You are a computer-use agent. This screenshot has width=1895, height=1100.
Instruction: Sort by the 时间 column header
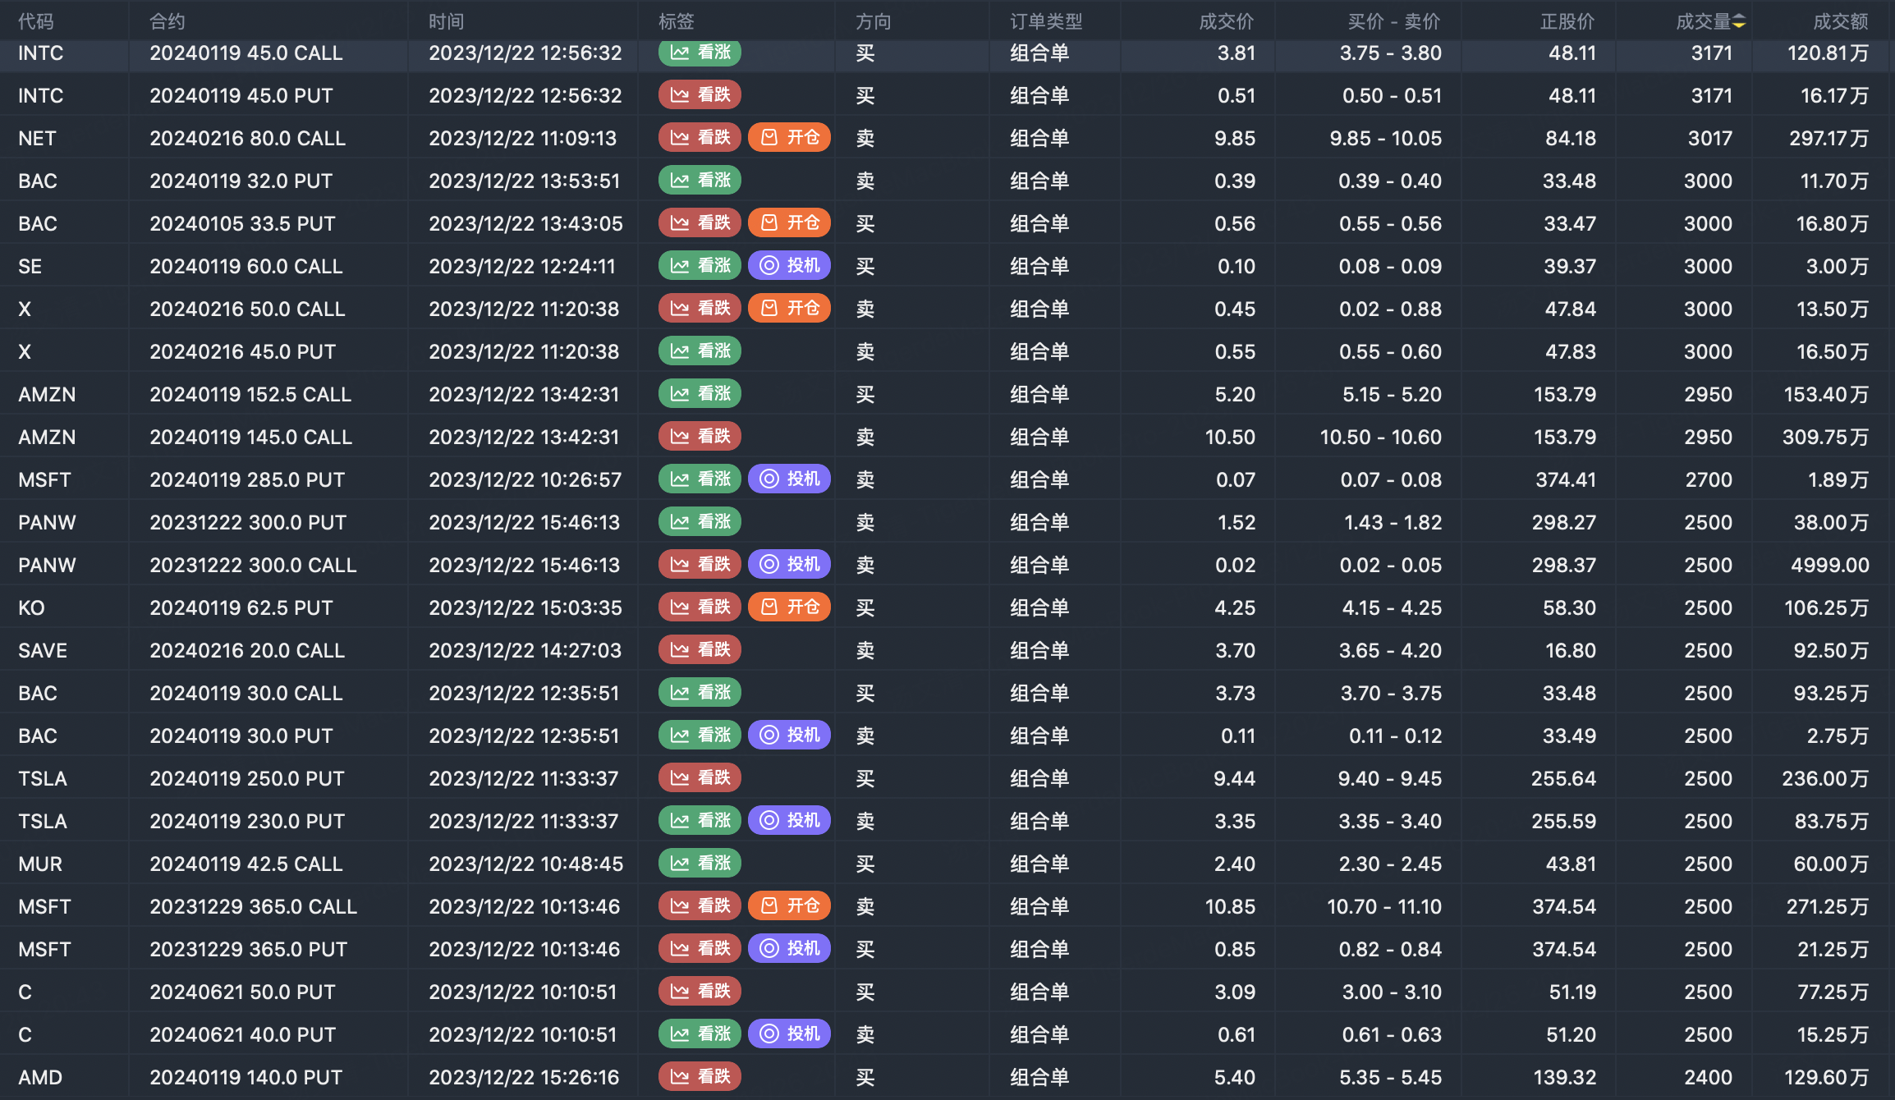pyautogui.click(x=446, y=21)
